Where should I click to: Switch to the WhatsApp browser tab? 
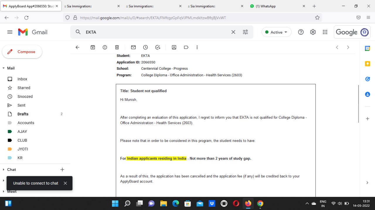(278, 6)
